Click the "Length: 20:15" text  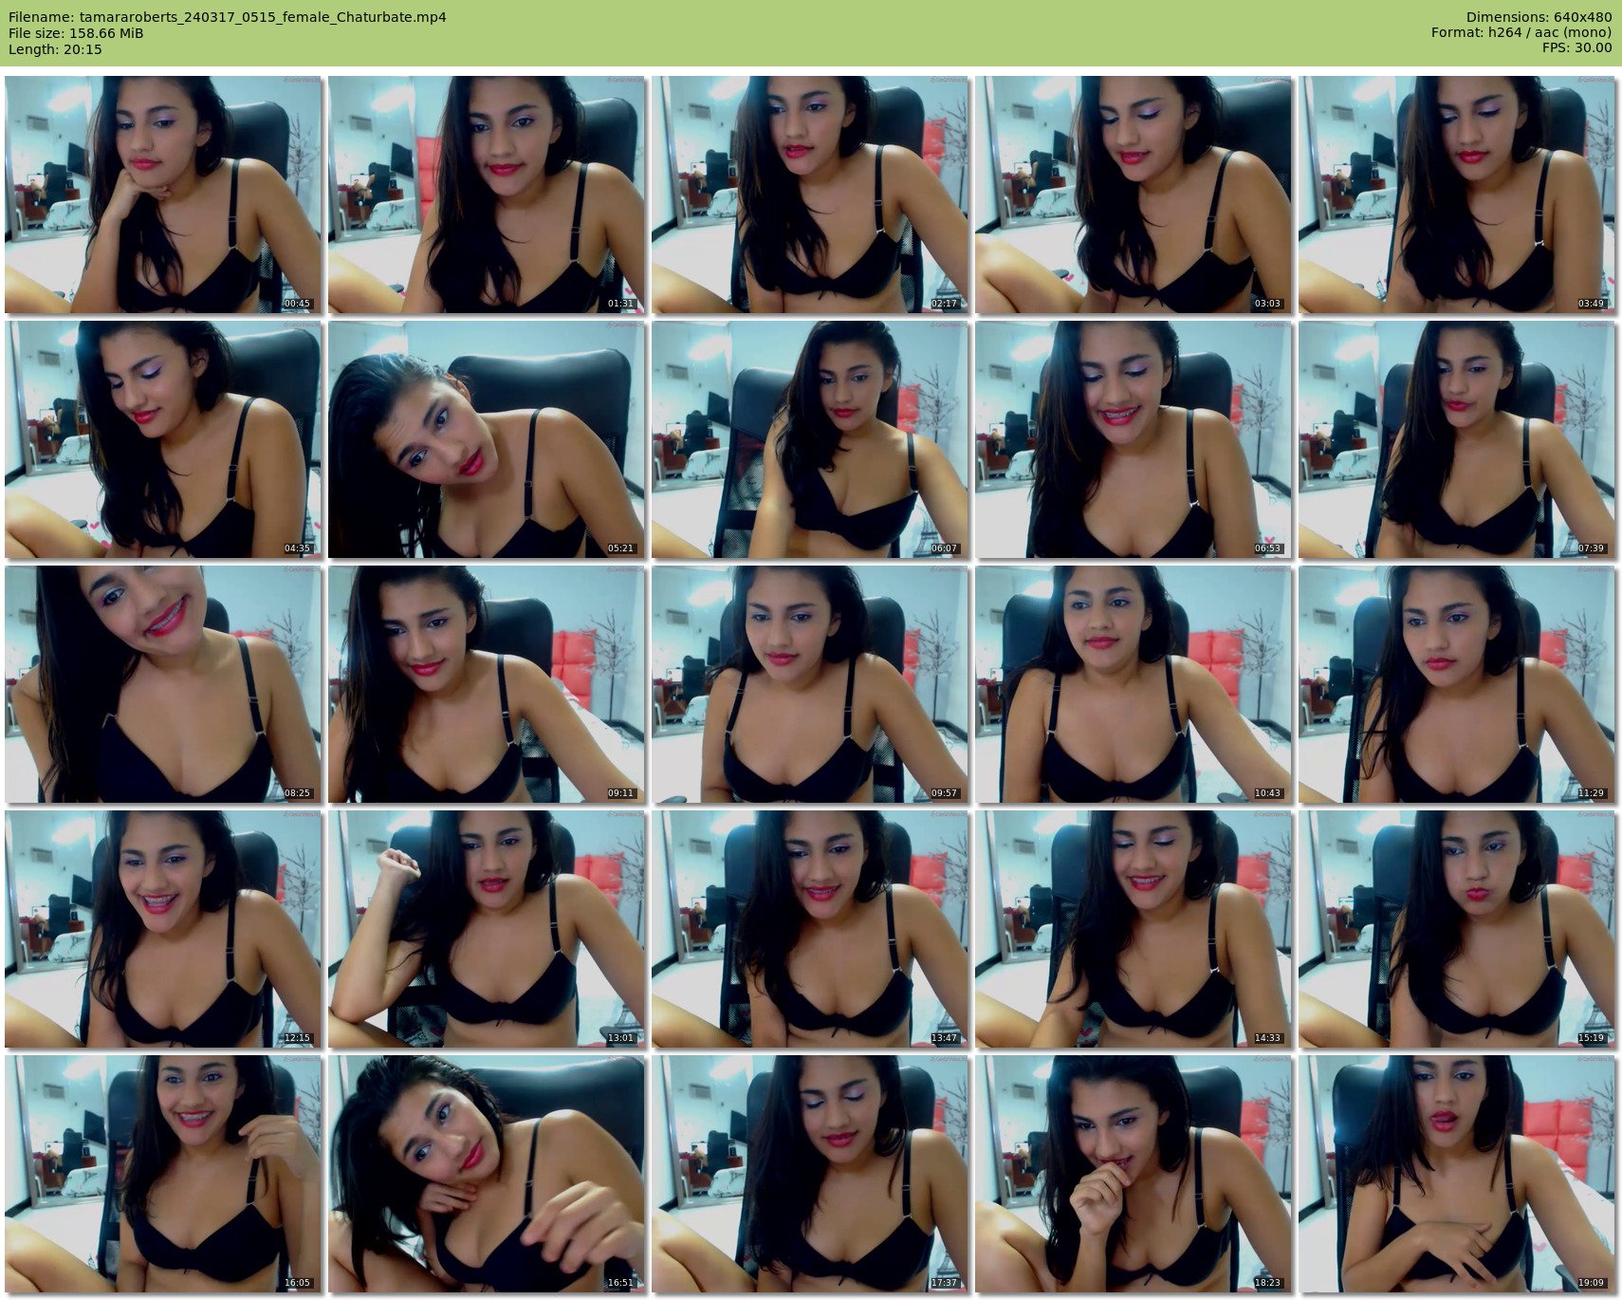click(x=55, y=49)
